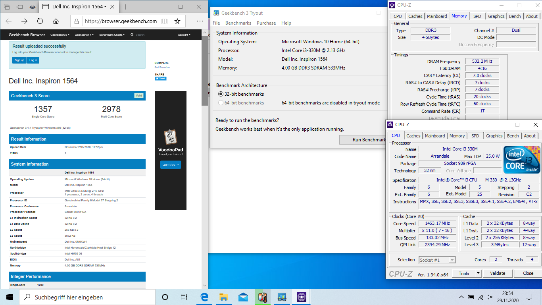Click Run Benchmarks button
542x305 pixels.
(363, 140)
